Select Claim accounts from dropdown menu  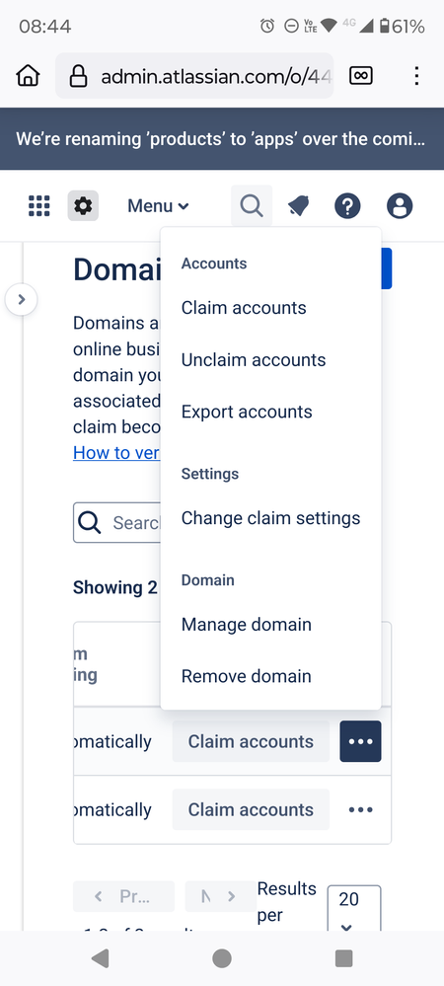(271, 308)
